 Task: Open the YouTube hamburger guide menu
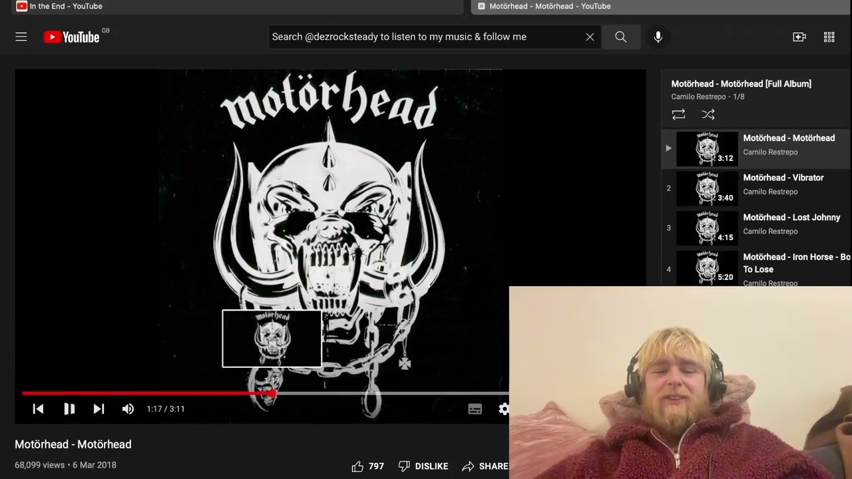(x=21, y=37)
